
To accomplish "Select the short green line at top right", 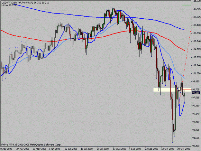I will (187, 5).
